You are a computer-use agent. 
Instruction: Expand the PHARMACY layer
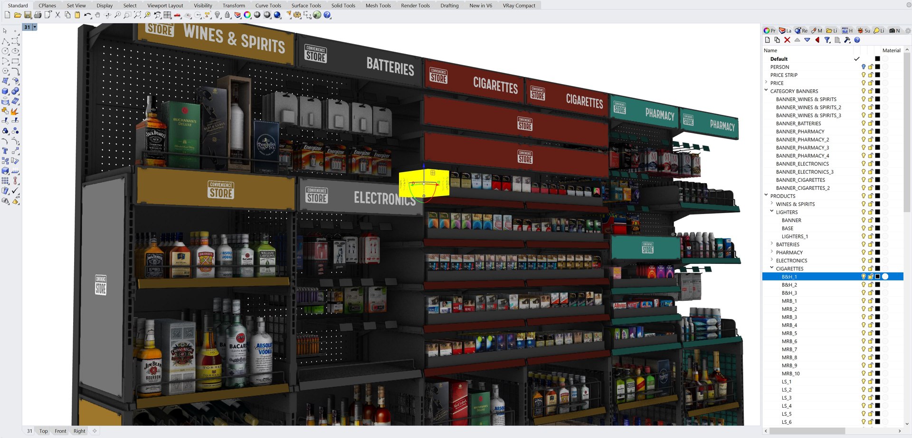tap(772, 252)
